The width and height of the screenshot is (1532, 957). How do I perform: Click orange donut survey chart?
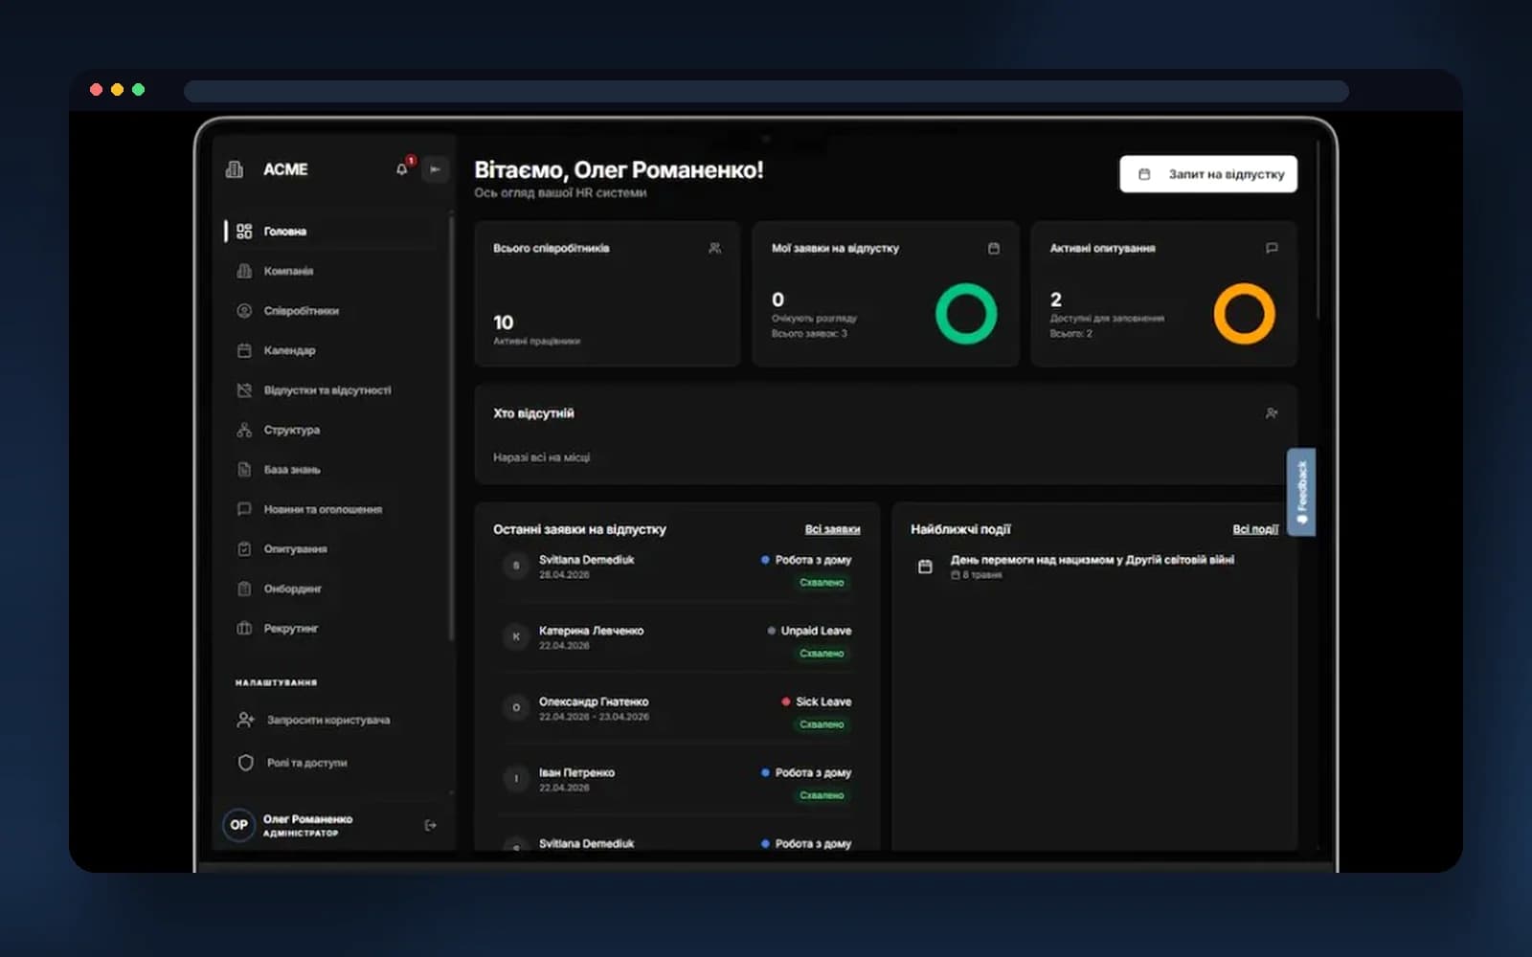(x=1245, y=314)
